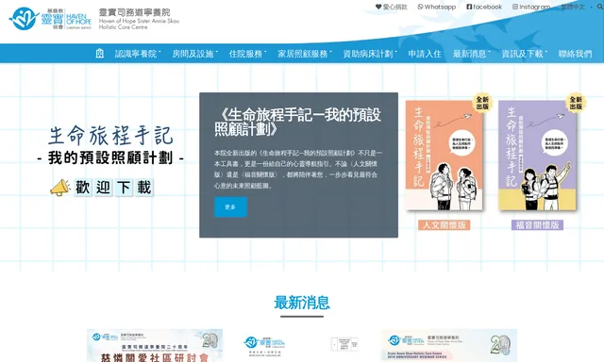Open the Instagram link
The height and width of the screenshot is (362, 604).
click(x=531, y=7)
